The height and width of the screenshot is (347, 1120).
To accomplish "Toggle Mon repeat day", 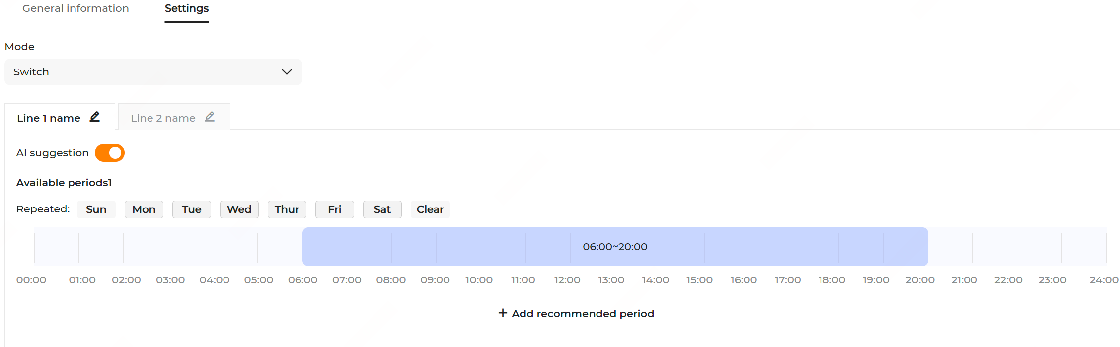I will point(144,209).
